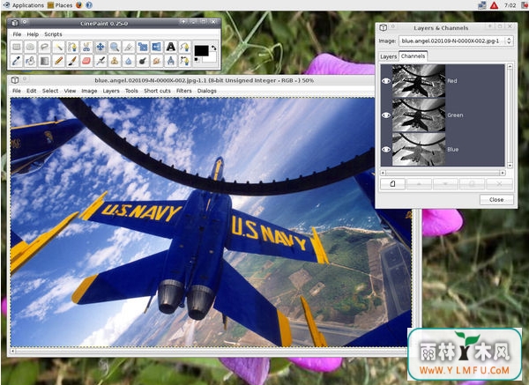The image size is (529, 385).
Task: Open the background white color swatch
Action: coord(210,58)
